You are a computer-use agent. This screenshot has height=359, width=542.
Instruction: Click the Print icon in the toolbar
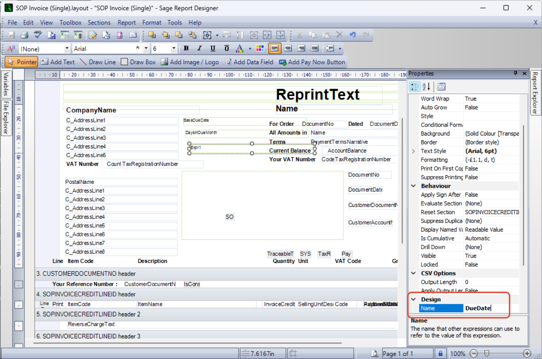point(24,35)
